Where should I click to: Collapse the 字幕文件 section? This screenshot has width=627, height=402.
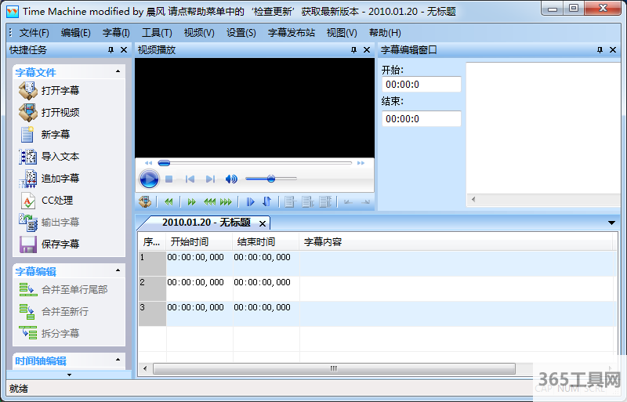coord(118,71)
